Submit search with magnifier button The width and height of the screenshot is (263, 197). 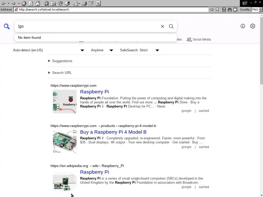pos(171,26)
